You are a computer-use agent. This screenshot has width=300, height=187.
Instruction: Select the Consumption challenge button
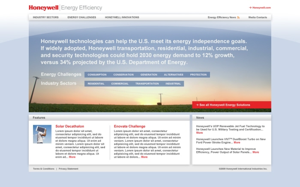coord(97,75)
